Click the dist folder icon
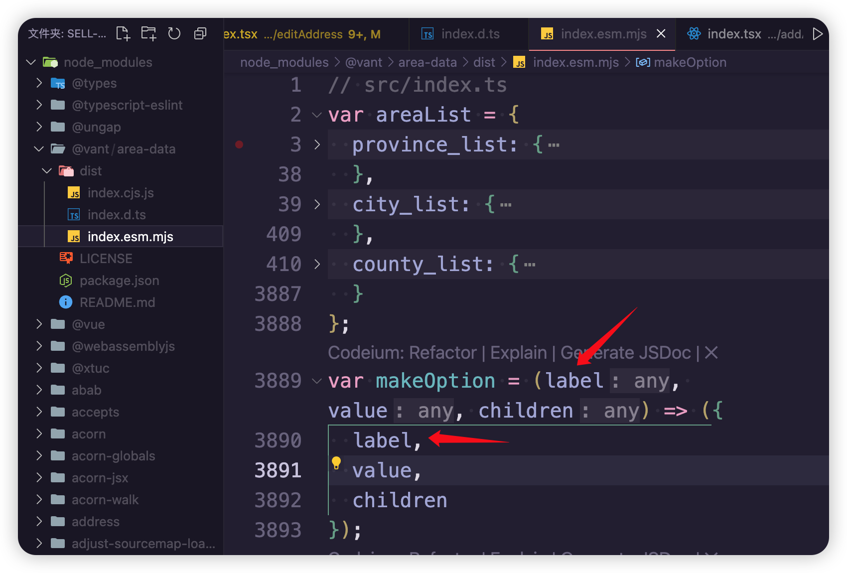Image resolution: width=847 pixels, height=573 pixels. click(x=66, y=171)
